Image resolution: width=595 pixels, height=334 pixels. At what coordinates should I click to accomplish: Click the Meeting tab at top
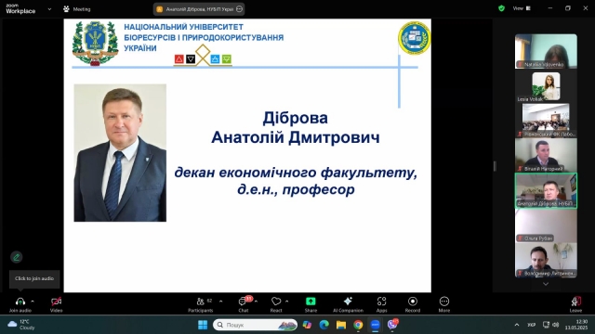tap(77, 8)
